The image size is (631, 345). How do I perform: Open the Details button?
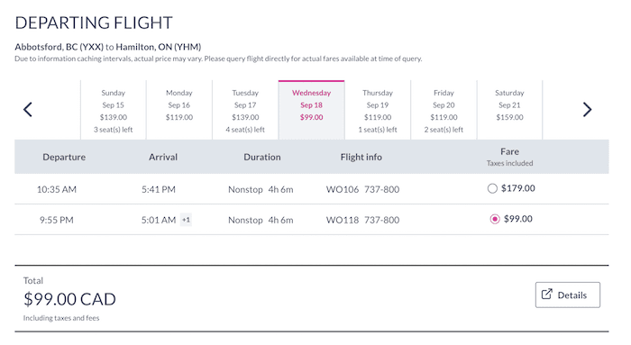click(567, 295)
